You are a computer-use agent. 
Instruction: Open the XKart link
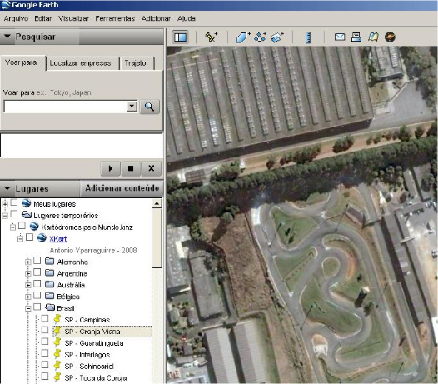pyautogui.click(x=58, y=239)
